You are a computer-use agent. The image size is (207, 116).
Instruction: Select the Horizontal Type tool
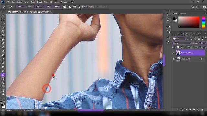click(x=3, y=79)
